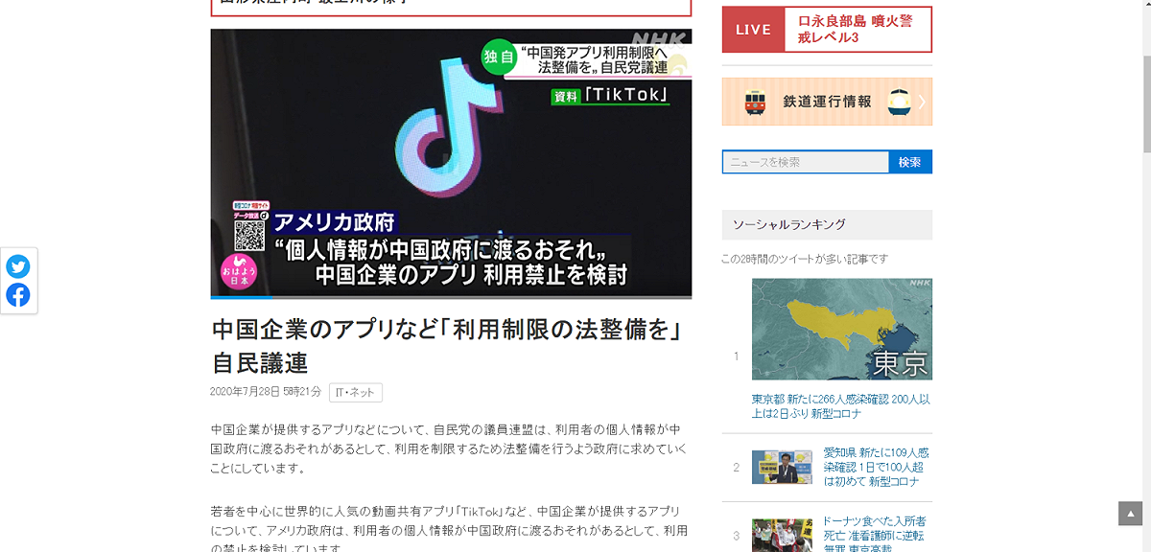The image size is (1151, 552).
Task: Focus the ニュースを検索 search field
Action: (x=806, y=162)
